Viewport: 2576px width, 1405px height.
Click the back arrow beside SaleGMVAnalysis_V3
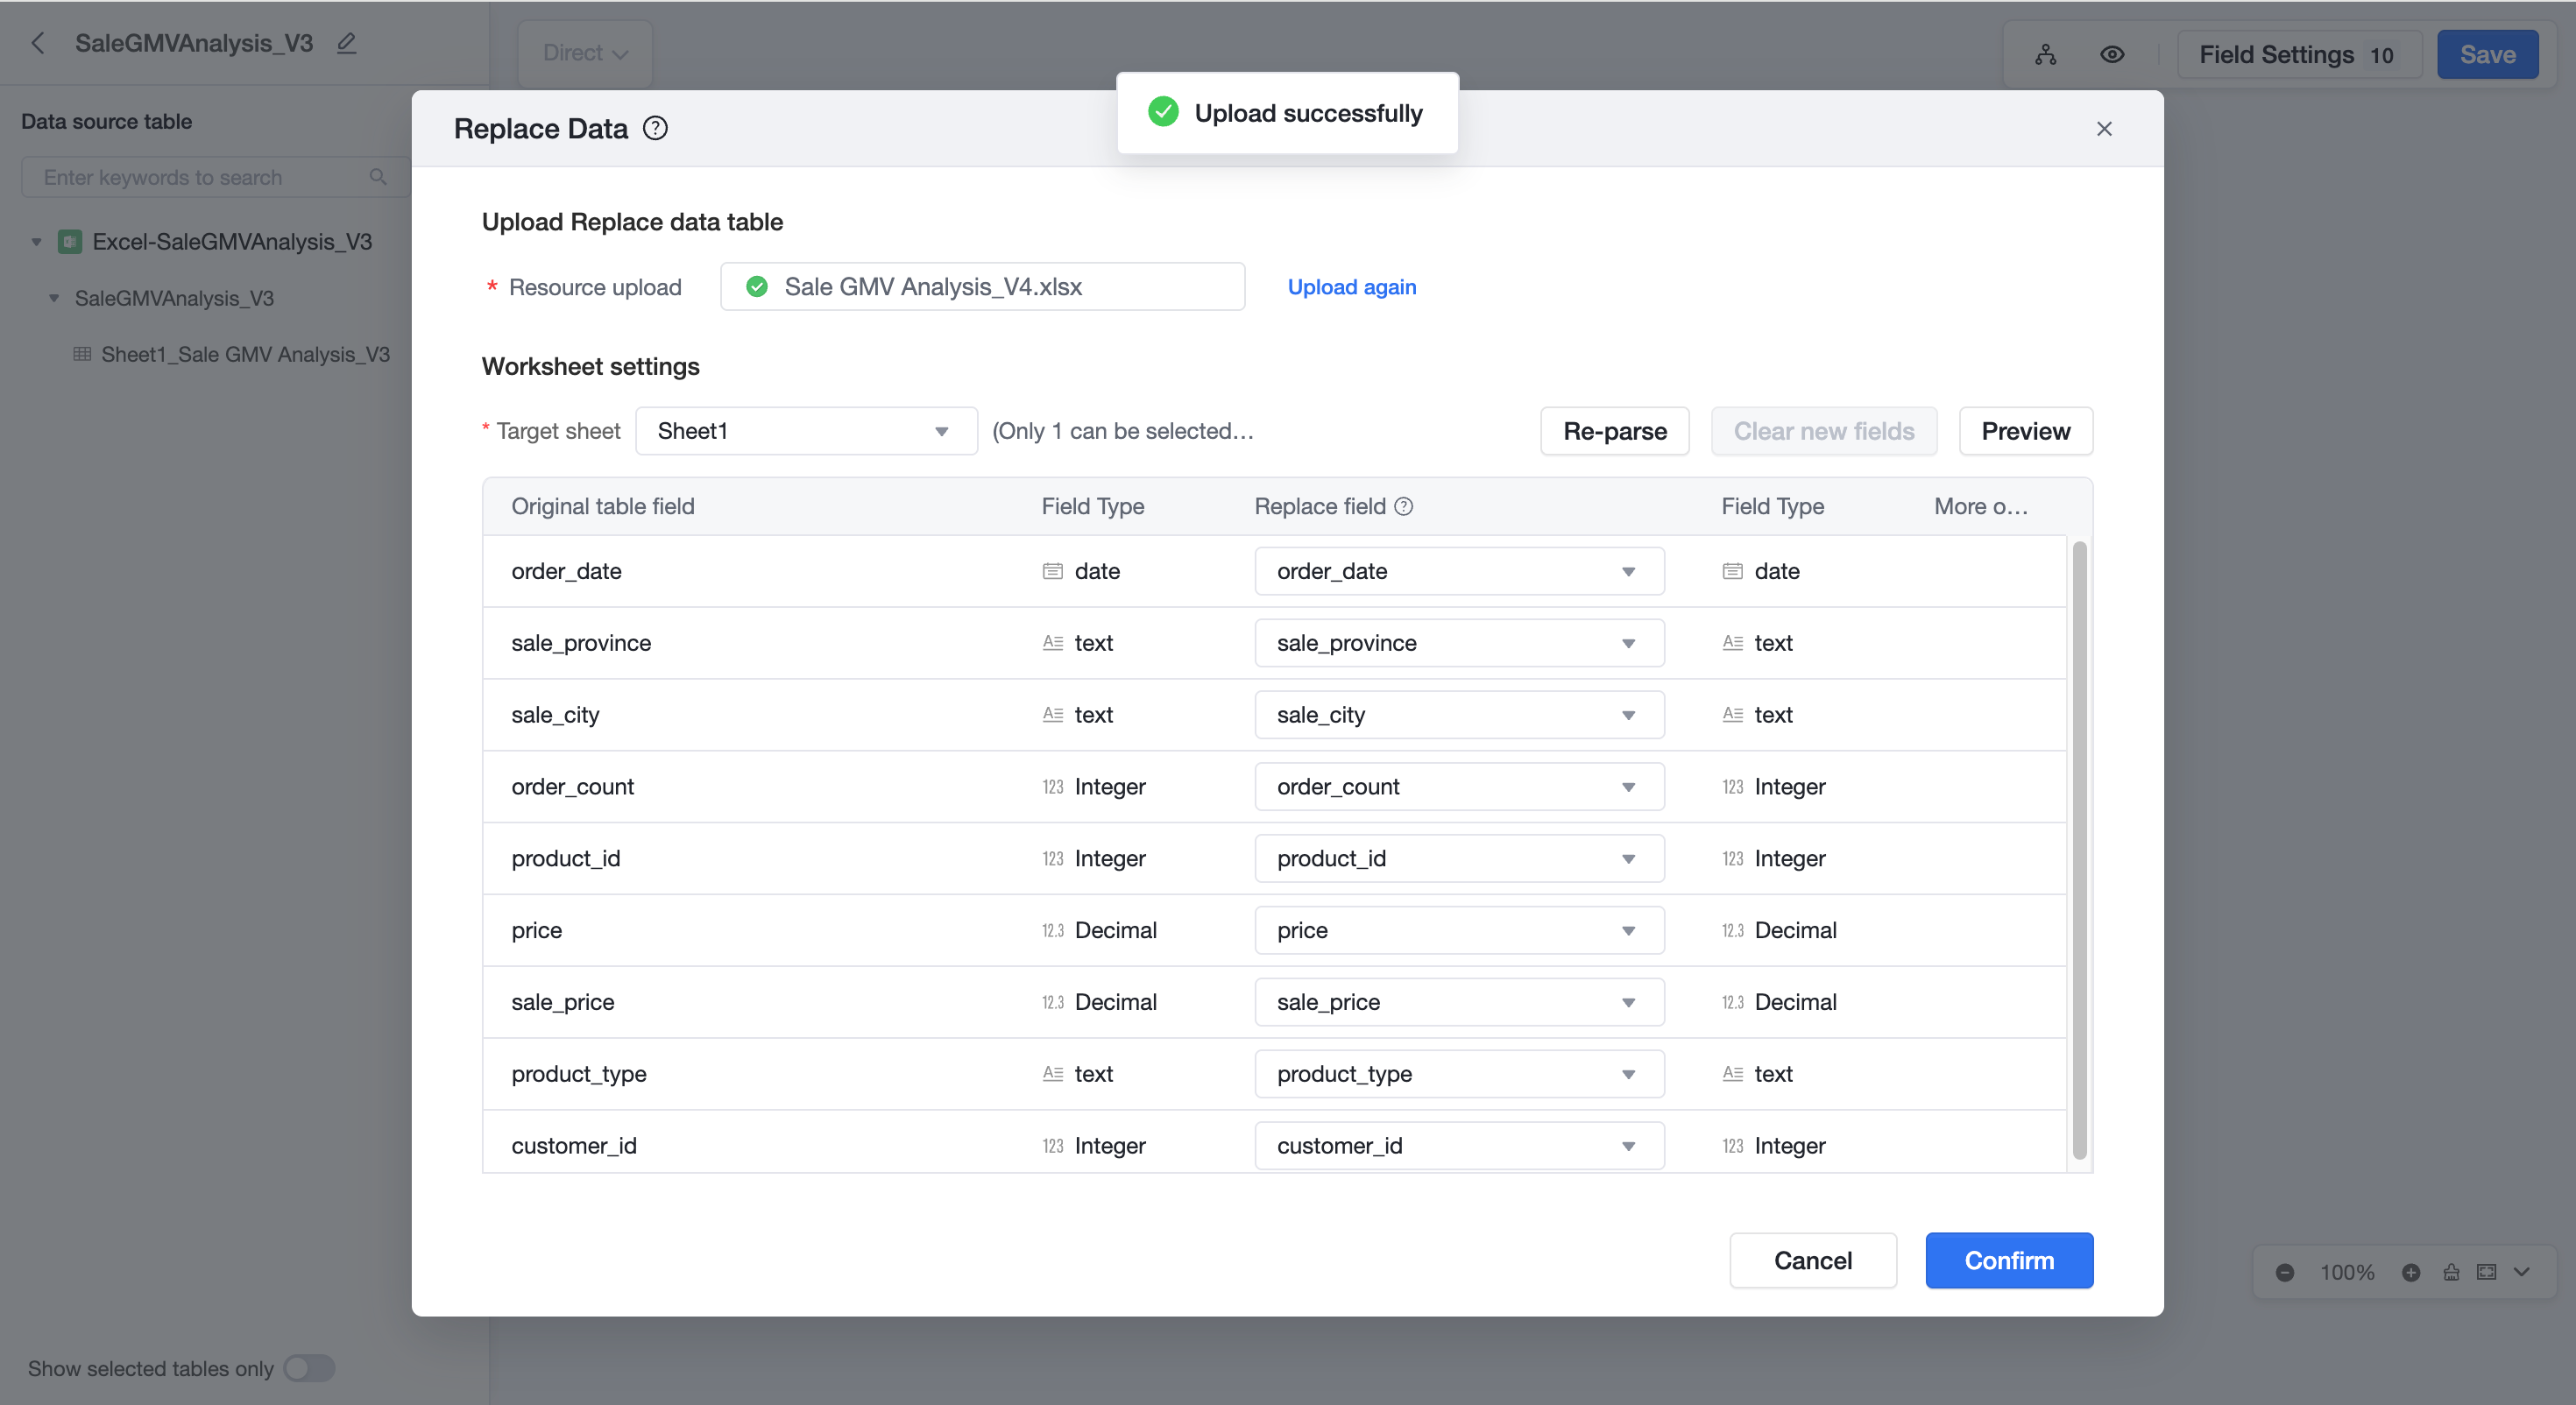coord(38,43)
